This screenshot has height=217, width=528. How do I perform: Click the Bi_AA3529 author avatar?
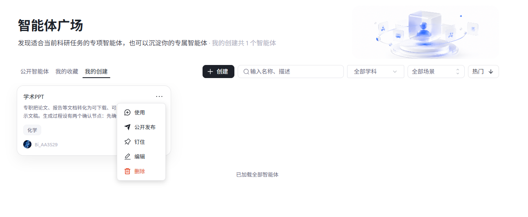(x=27, y=144)
